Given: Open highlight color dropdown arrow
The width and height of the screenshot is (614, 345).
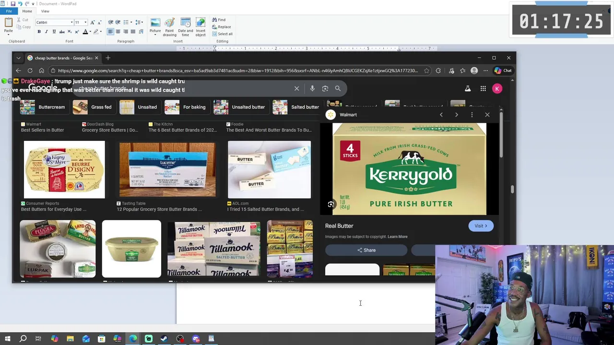Looking at the screenshot, I should [x=101, y=32].
